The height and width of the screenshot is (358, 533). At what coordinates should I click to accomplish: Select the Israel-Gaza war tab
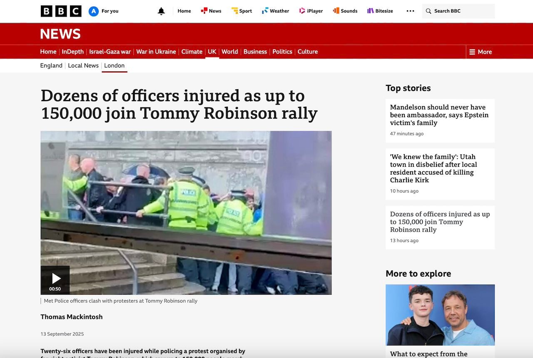[110, 52]
